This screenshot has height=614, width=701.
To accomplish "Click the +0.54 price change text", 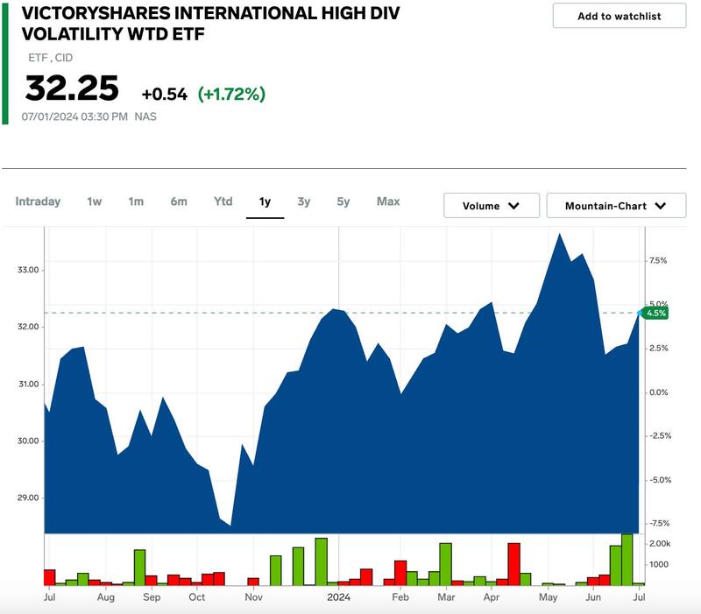I will pyautogui.click(x=164, y=95).
